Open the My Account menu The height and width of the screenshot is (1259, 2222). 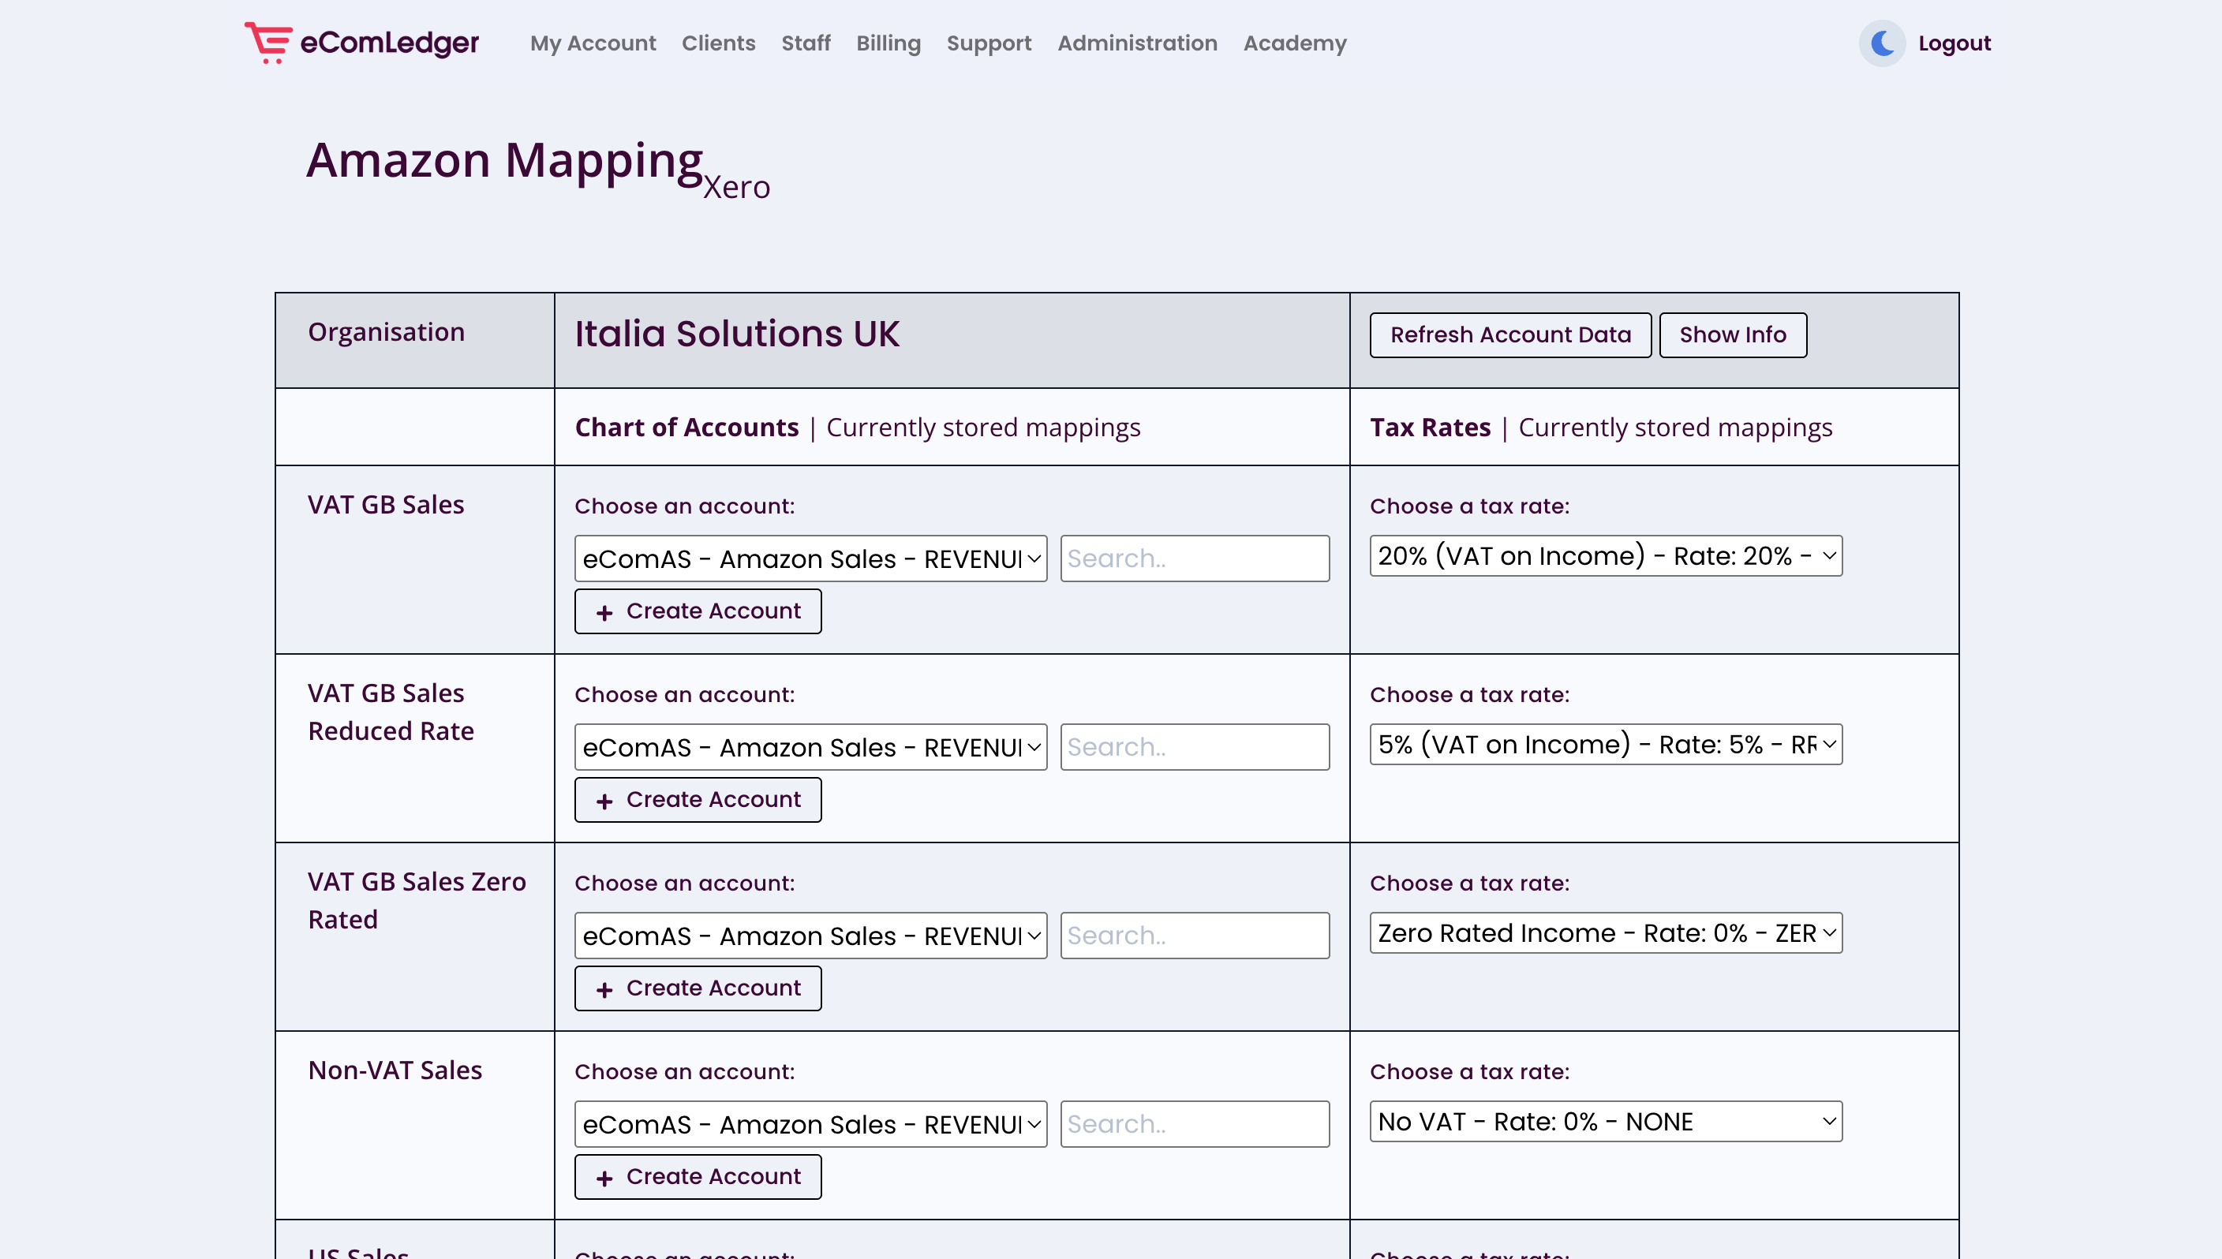pos(593,43)
